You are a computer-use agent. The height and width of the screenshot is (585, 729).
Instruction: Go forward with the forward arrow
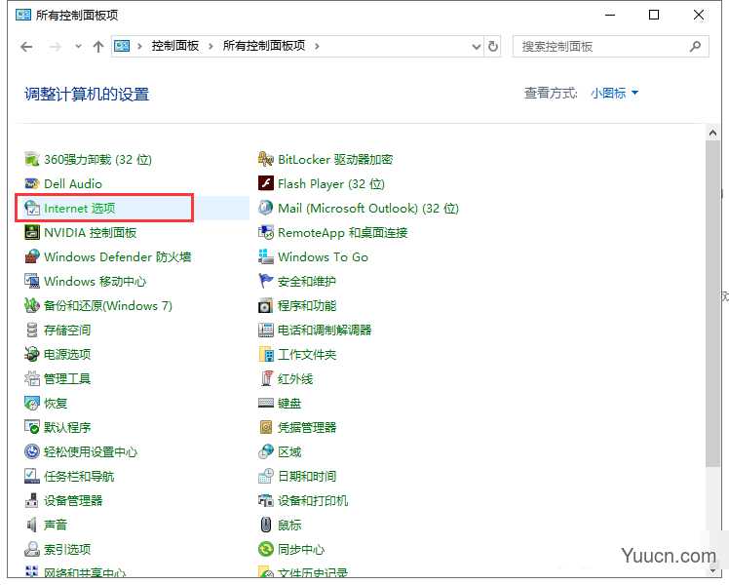[56, 47]
